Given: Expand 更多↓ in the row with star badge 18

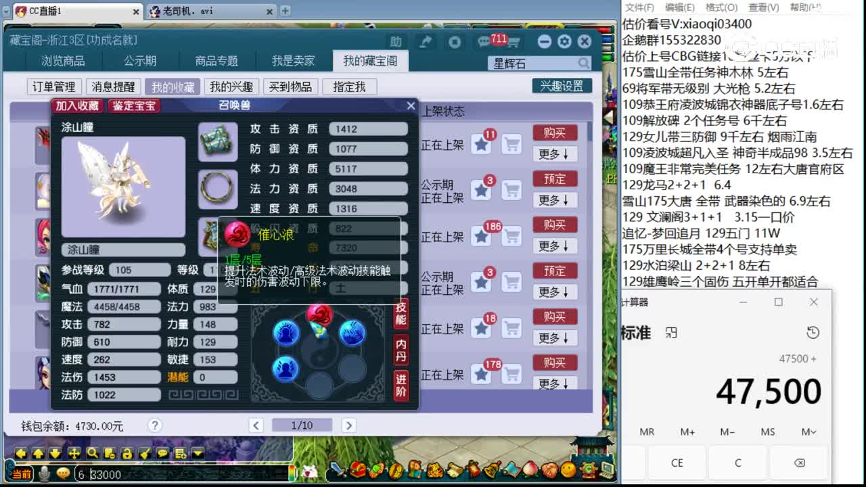Looking at the screenshot, I should (x=554, y=338).
